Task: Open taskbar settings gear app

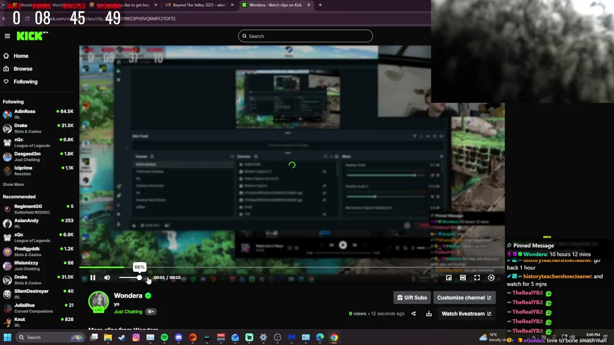Action: pyautogui.click(x=263, y=337)
